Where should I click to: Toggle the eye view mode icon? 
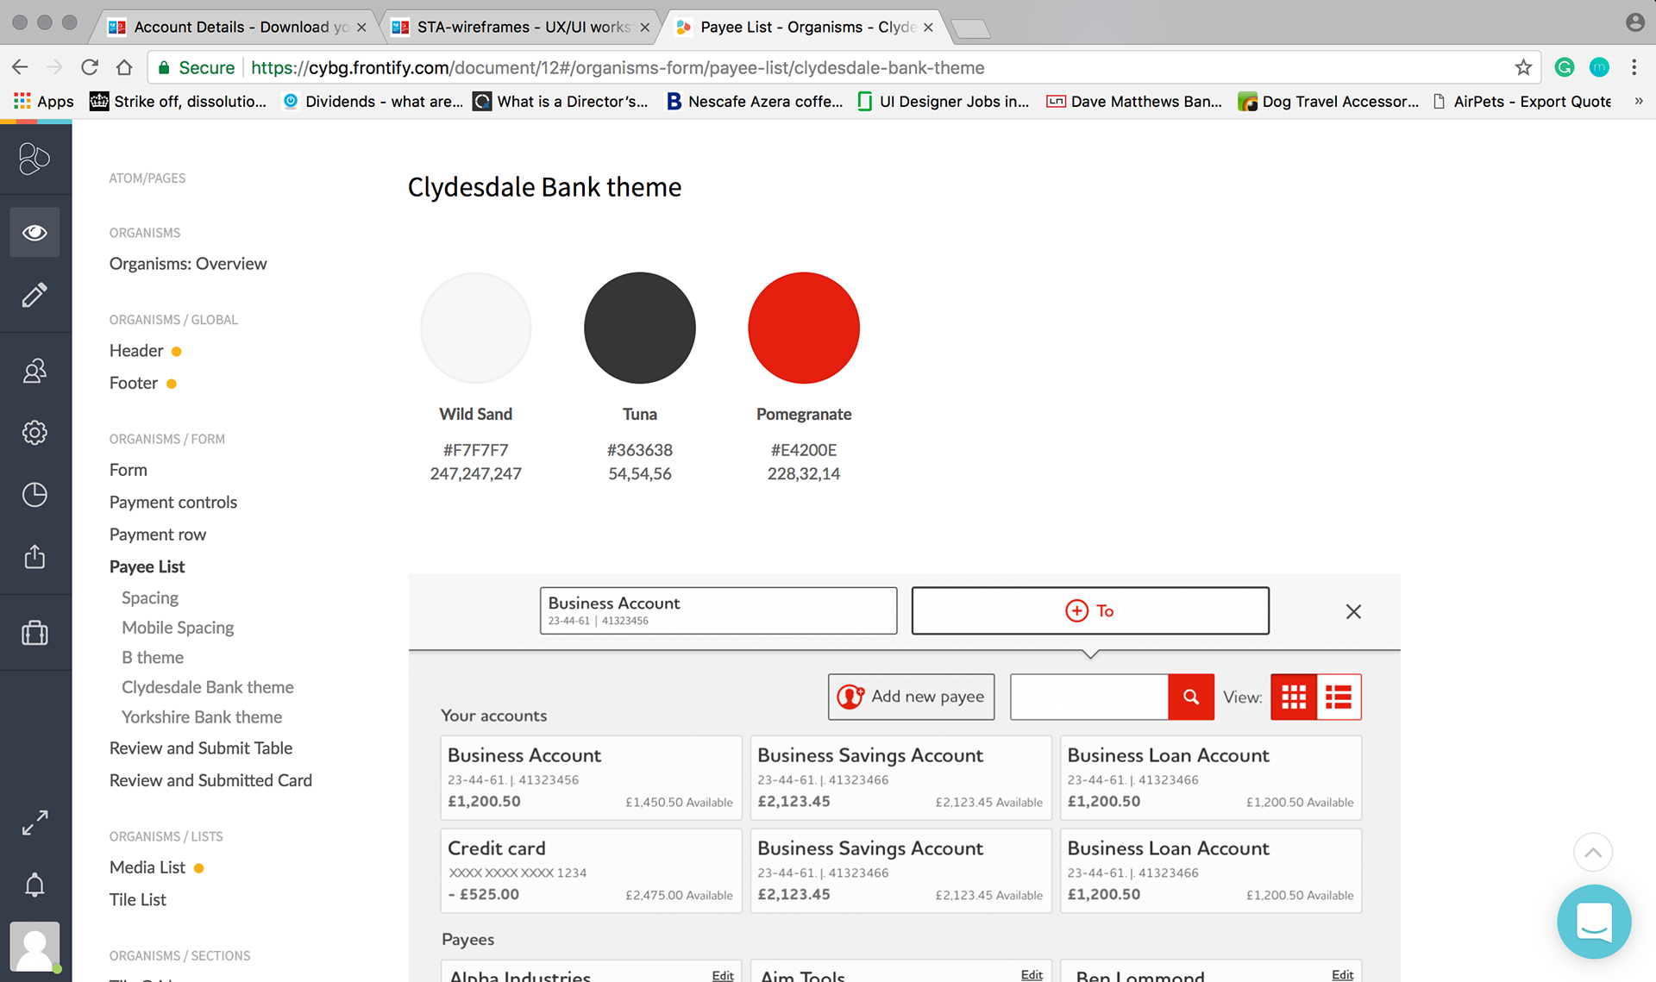(x=34, y=232)
